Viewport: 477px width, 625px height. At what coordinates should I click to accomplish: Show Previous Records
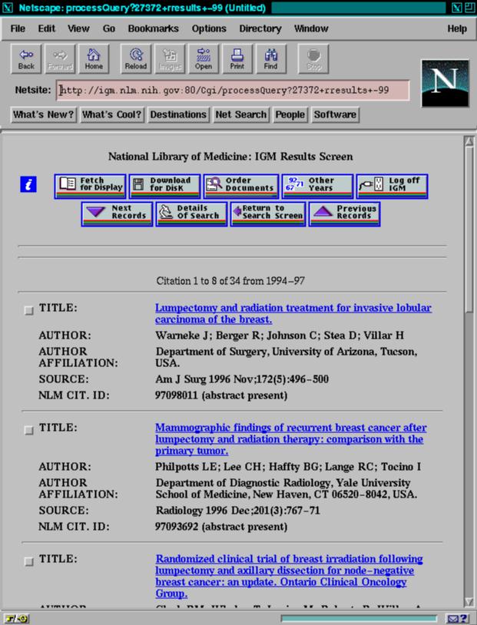click(x=345, y=214)
